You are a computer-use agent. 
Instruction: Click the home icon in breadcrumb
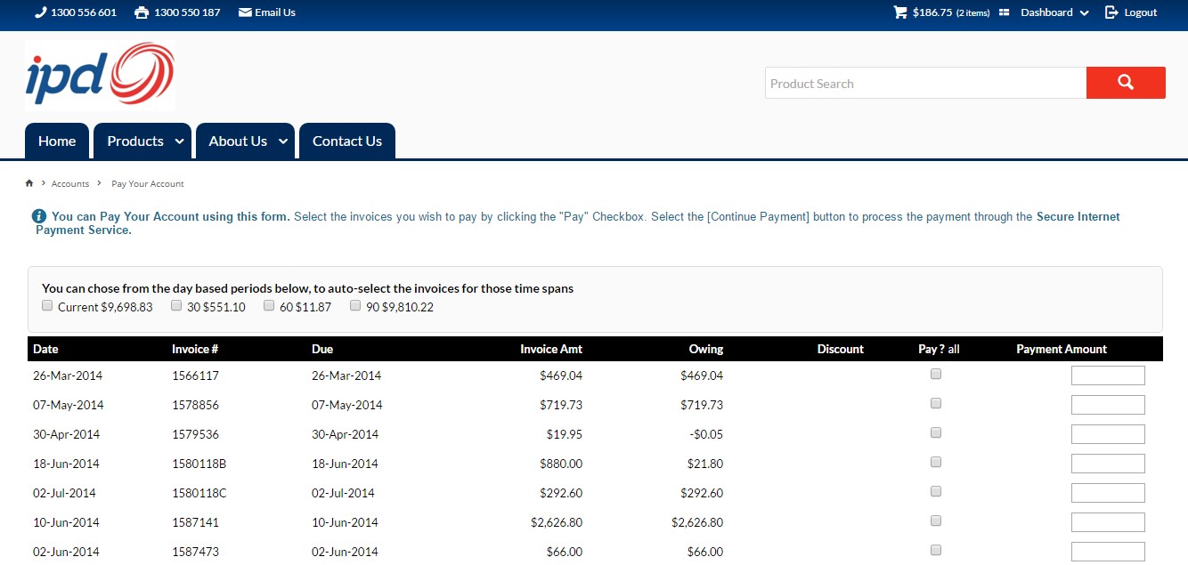[29, 183]
